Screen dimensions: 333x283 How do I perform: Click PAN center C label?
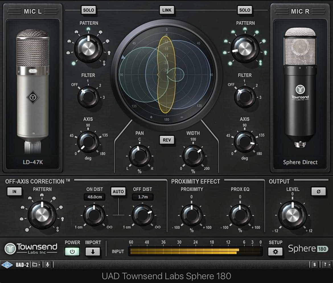coord(139,140)
